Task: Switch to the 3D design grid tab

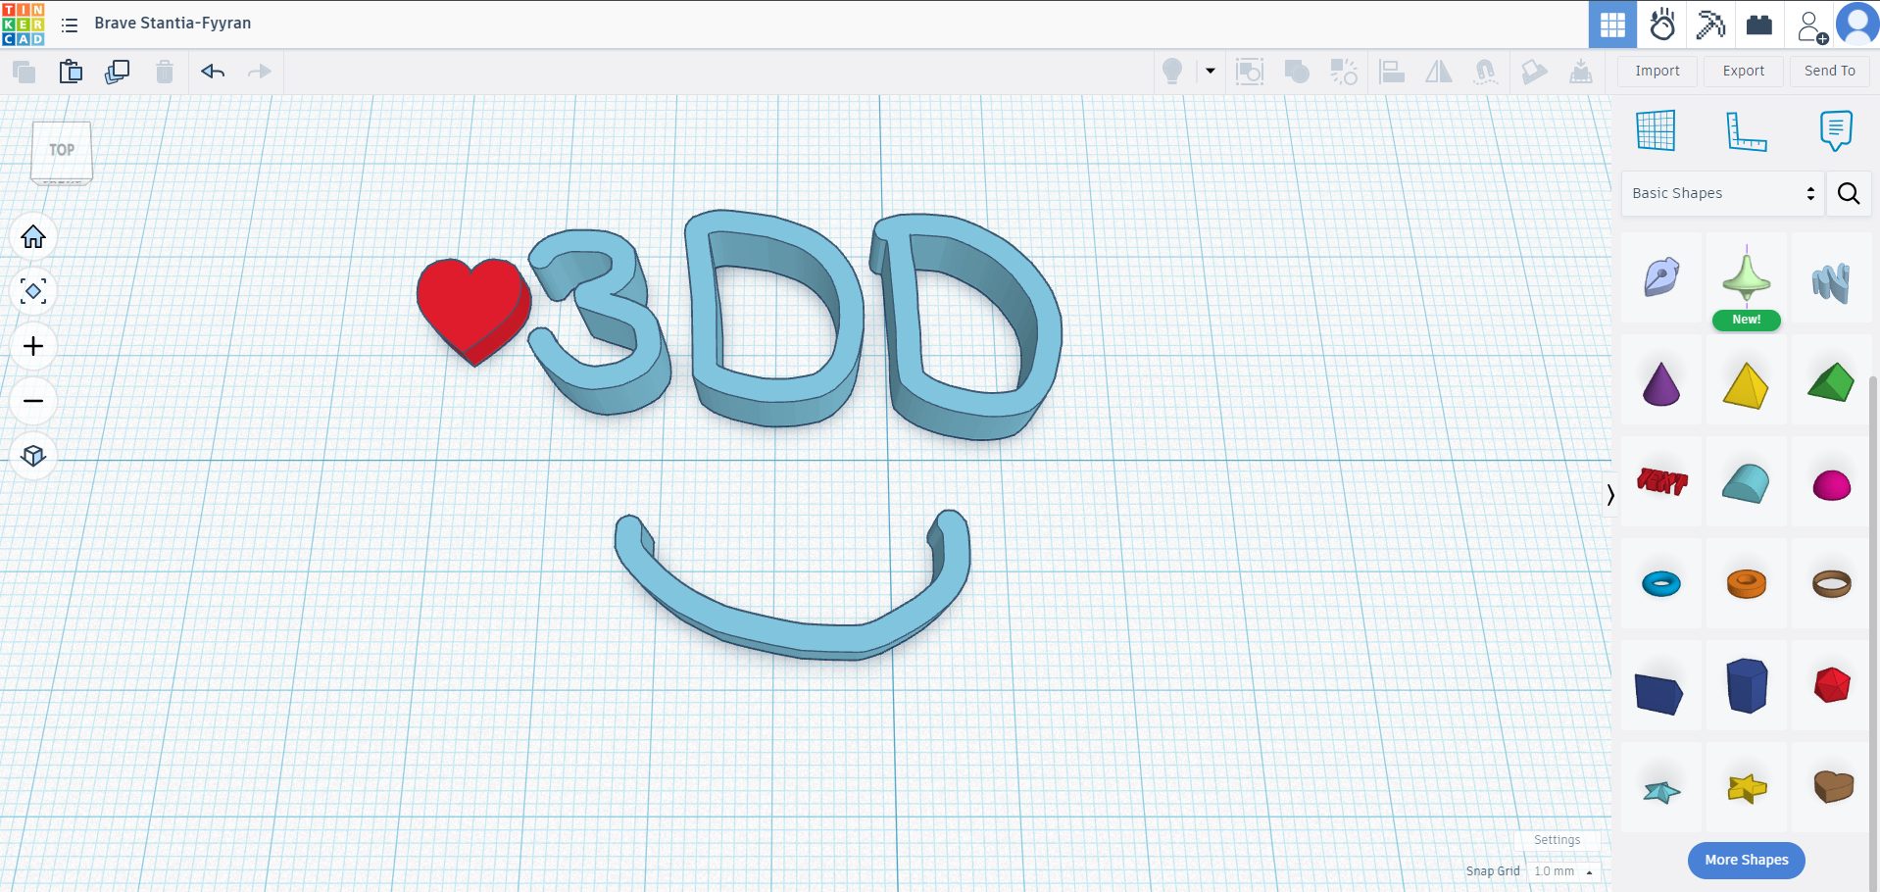Action: 1612,25
